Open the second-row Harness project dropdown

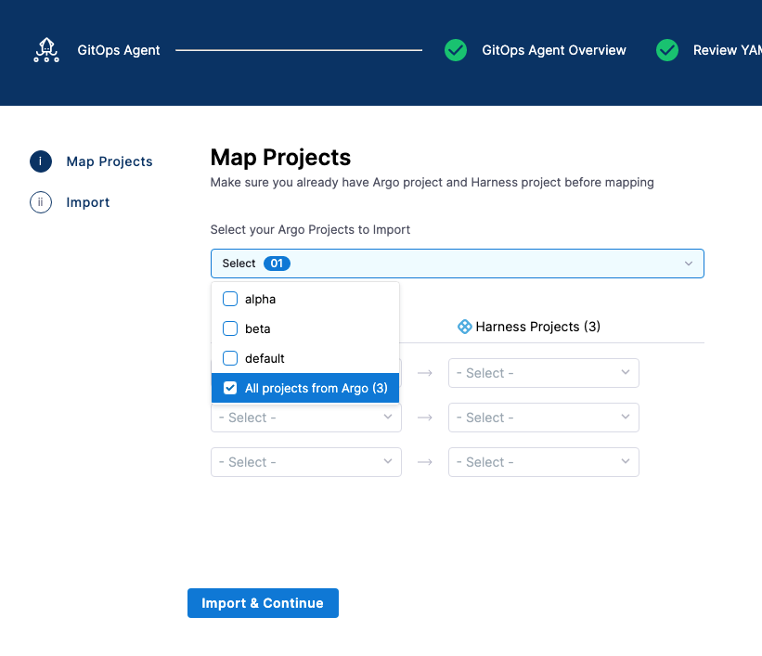[543, 418]
